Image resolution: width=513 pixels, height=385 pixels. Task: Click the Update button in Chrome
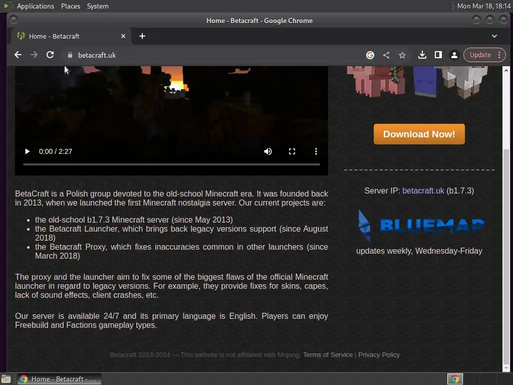click(x=480, y=55)
